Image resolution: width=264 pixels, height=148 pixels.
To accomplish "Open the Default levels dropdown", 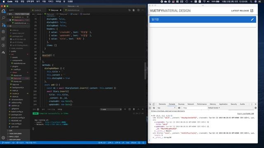I will tap(214, 108).
